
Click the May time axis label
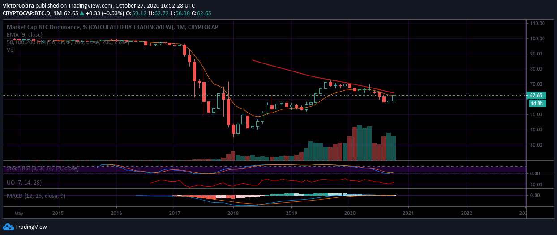(x=19, y=213)
